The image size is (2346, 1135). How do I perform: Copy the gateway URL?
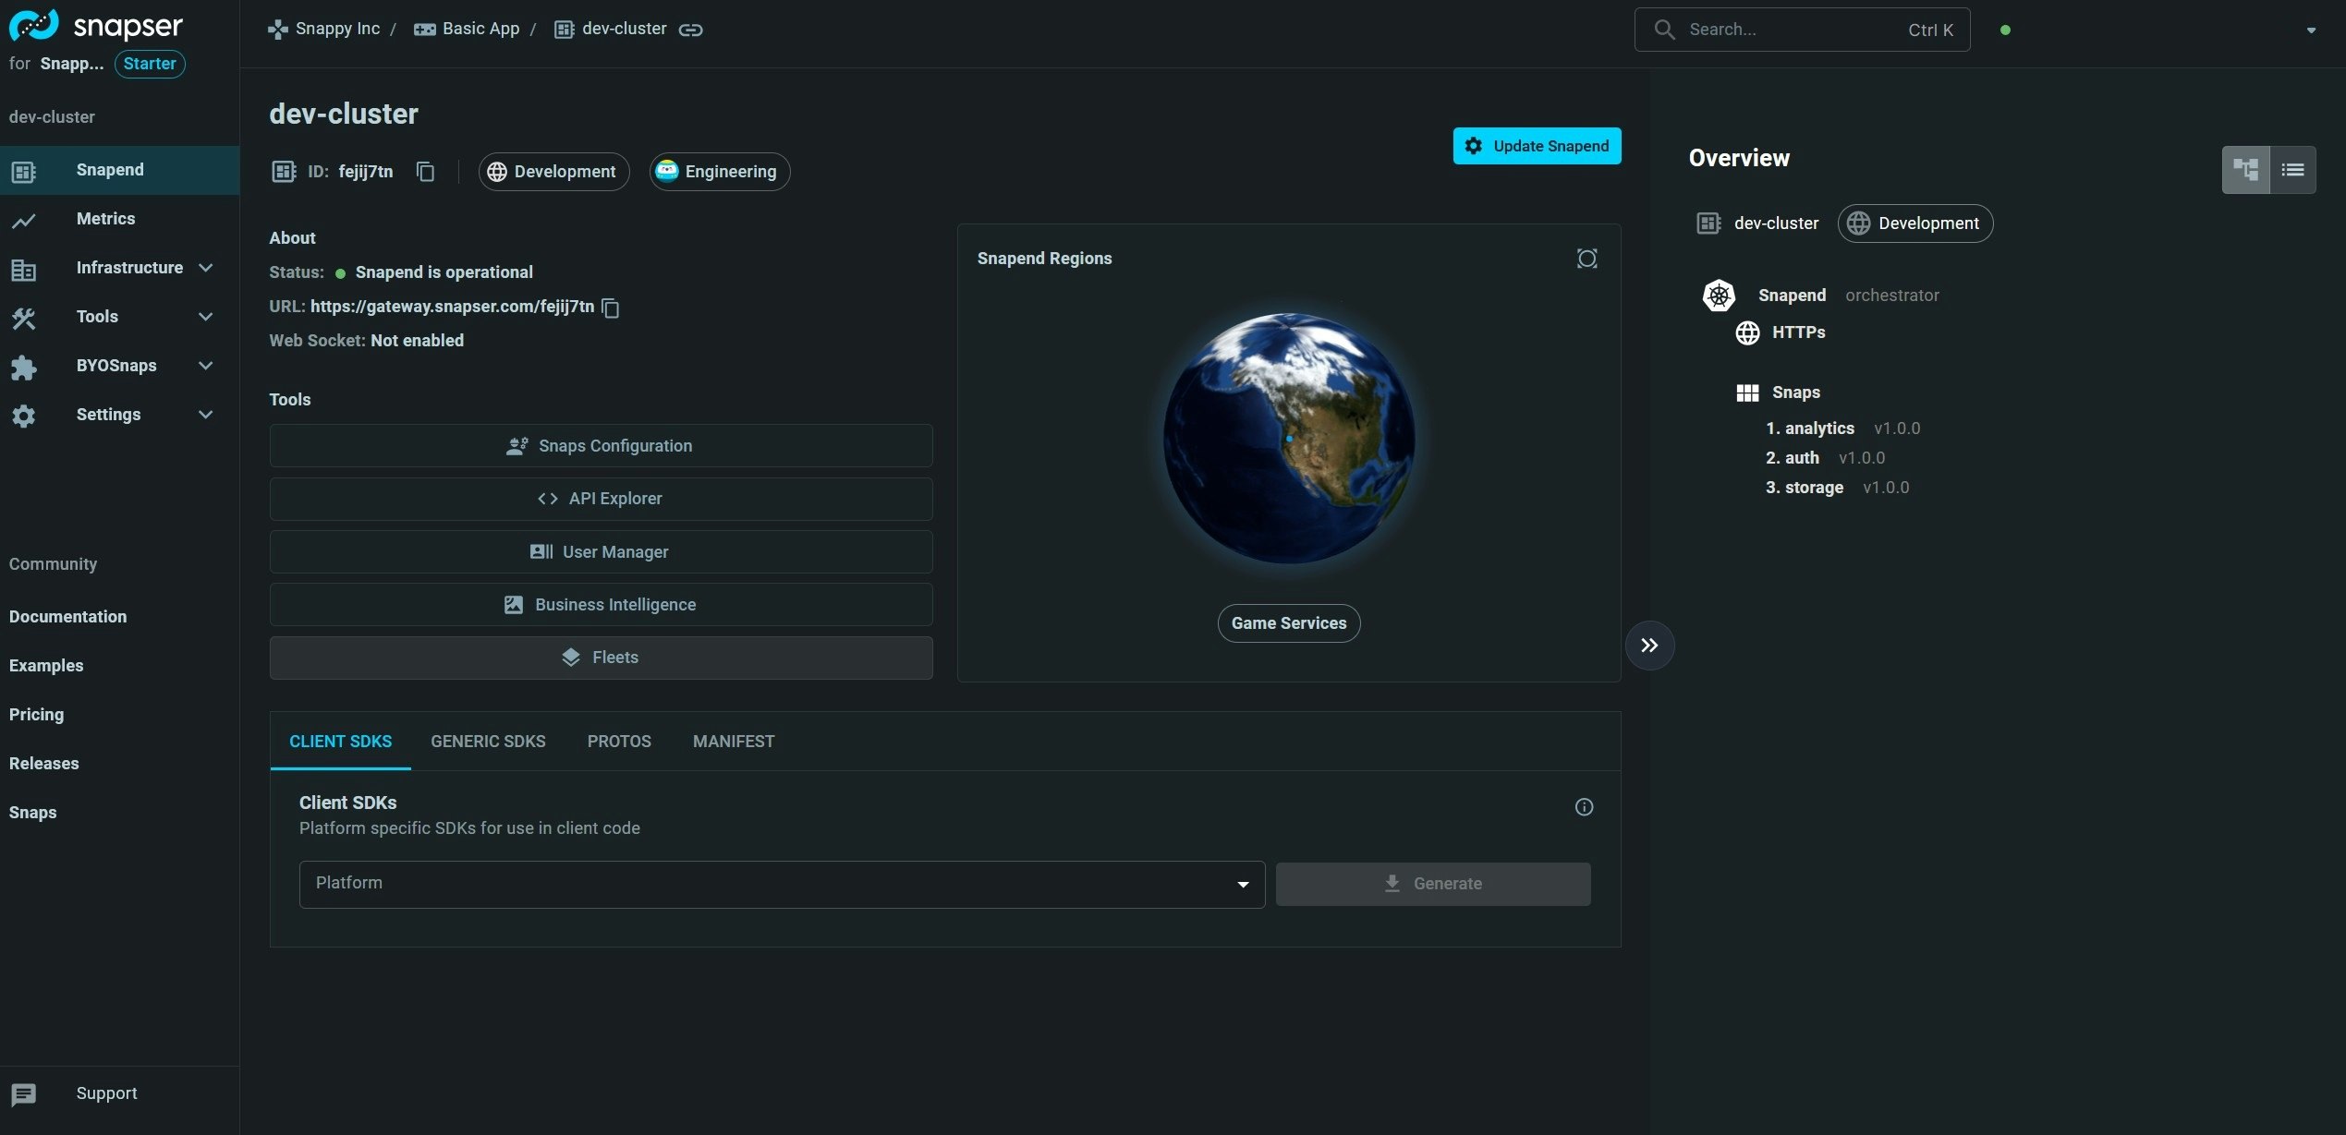tap(610, 308)
